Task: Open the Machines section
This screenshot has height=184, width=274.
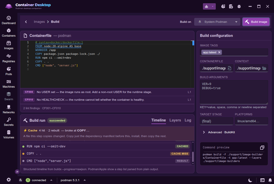Action: [x=8, y=84]
